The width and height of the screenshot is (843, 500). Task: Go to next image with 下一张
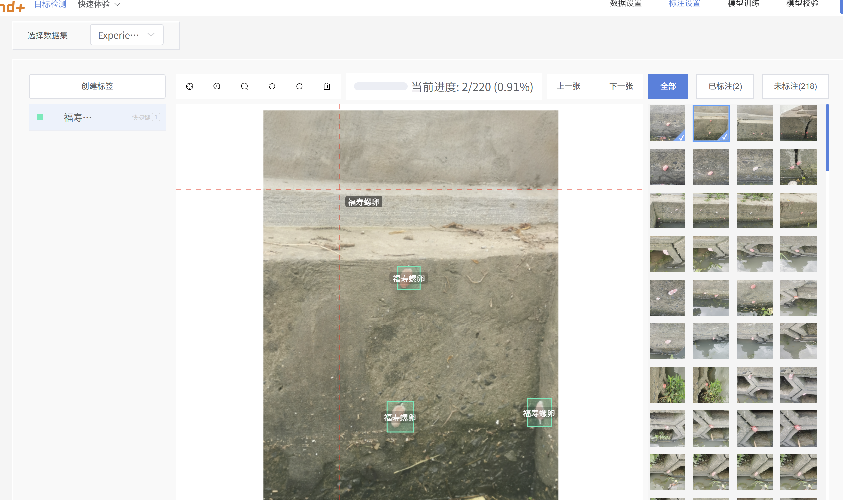(621, 86)
